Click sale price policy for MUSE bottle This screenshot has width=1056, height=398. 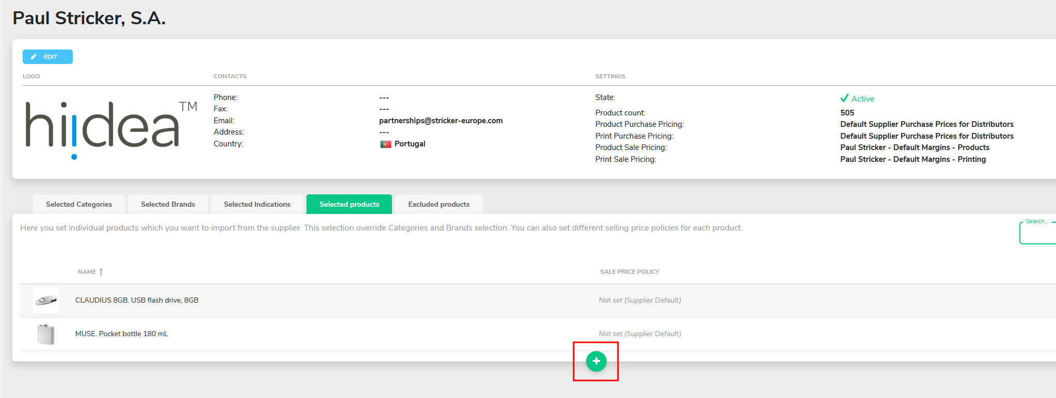pyautogui.click(x=640, y=334)
